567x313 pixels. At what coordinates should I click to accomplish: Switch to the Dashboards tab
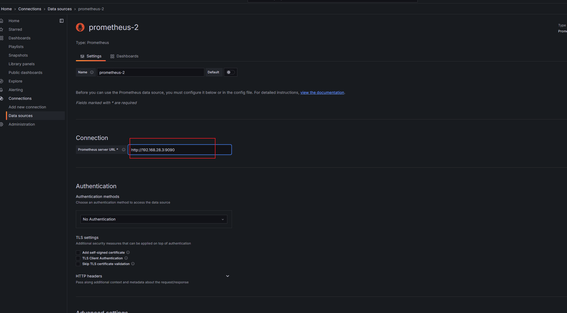124,56
